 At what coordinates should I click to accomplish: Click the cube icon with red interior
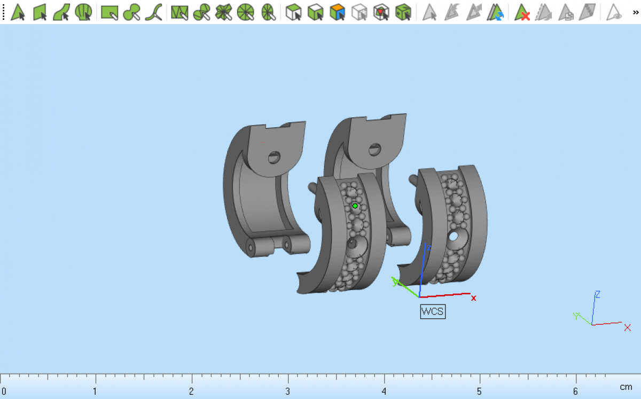point(381,12)
